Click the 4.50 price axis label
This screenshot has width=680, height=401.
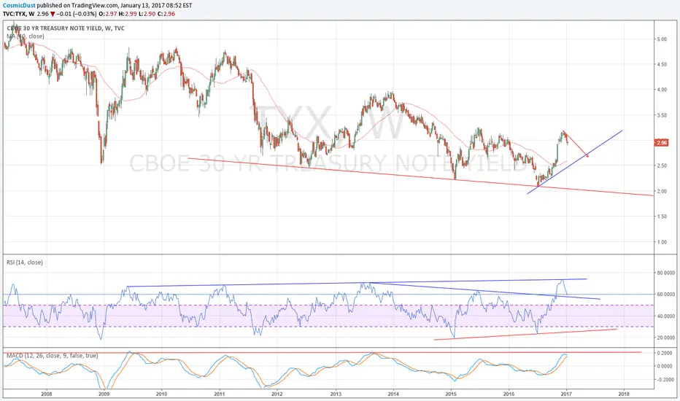pos(662,64)
